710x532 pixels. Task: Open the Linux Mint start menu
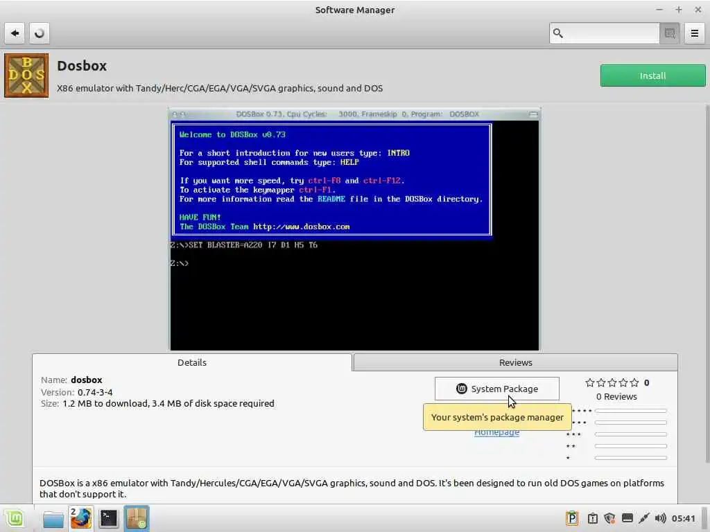pos(14,518)
